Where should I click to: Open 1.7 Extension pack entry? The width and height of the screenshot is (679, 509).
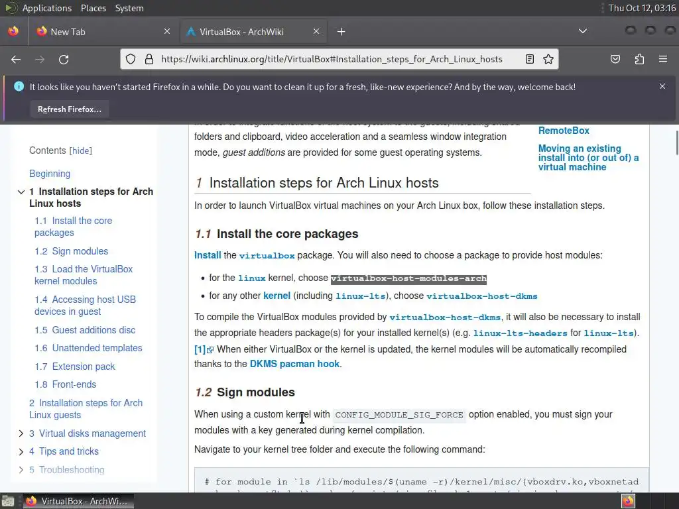(x=75, y=367)
